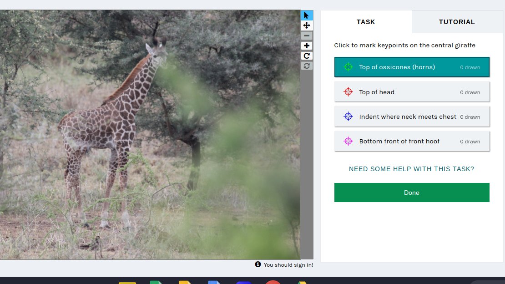This screenshot has height=284, width=505.
Task: Open the TUTORIAL tab
Action: [457, 21]
